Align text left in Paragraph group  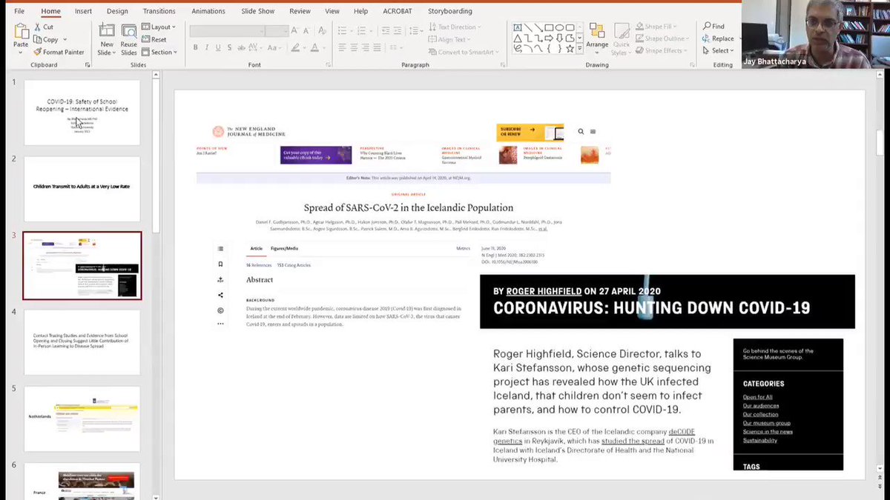coord(341,47)
